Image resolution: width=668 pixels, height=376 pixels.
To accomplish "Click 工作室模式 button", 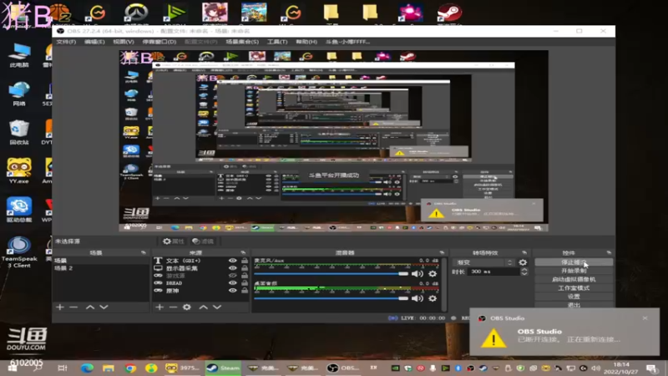I will coord(574,287).
